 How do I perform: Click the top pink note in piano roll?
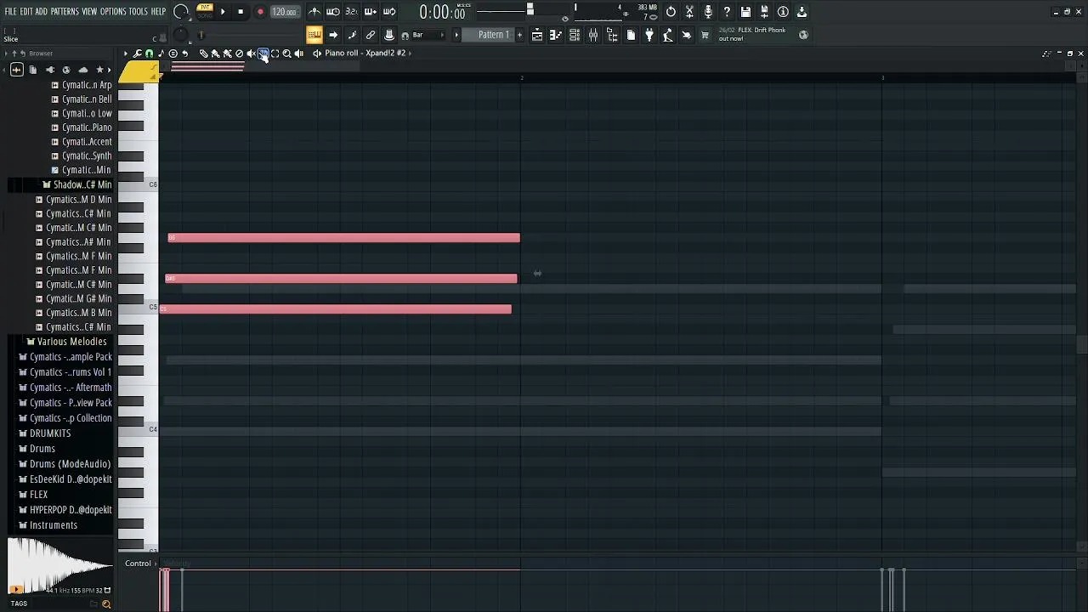tap(343, 238)
